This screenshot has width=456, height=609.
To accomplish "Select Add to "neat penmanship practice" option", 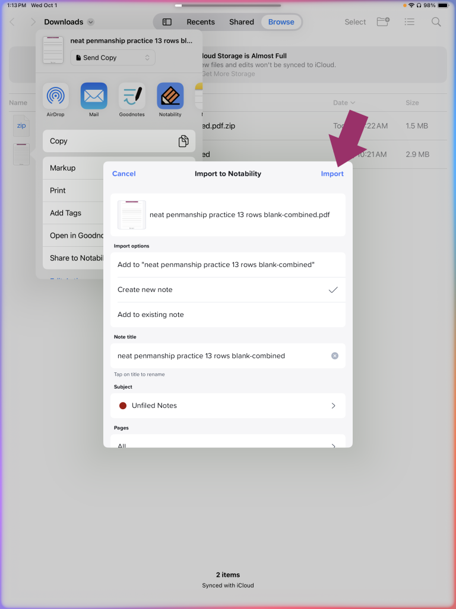I will click(228, 265).
